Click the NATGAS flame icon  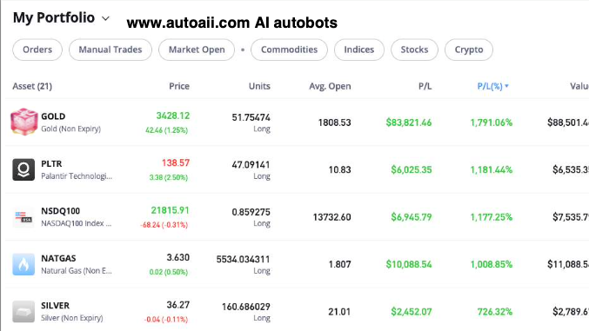pos(23,264)
